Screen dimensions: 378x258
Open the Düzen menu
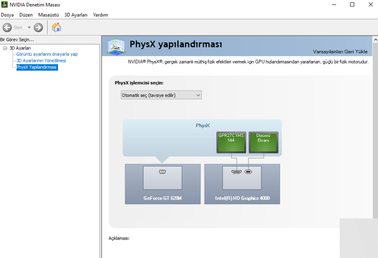click(x=26, y=15)
